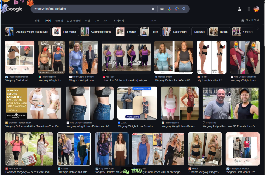The height and width of the screenshot is (175, 265).
Task: Open New York Post result image
Action: click(29, 149)
